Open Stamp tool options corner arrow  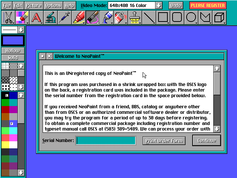pyautogui.click(x=140, y=23)
